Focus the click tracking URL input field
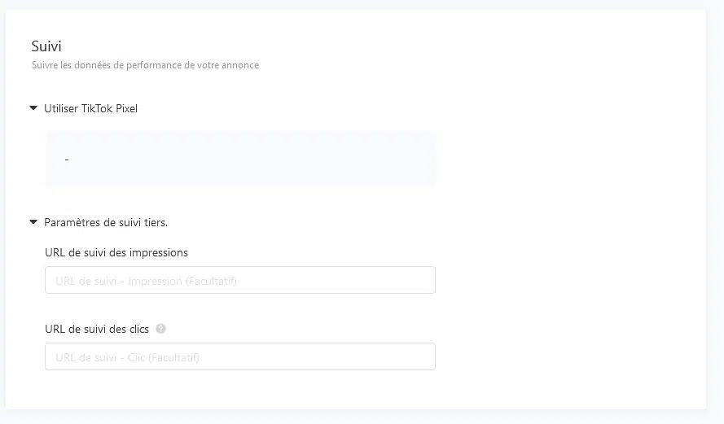 click(x=239, y=357)
